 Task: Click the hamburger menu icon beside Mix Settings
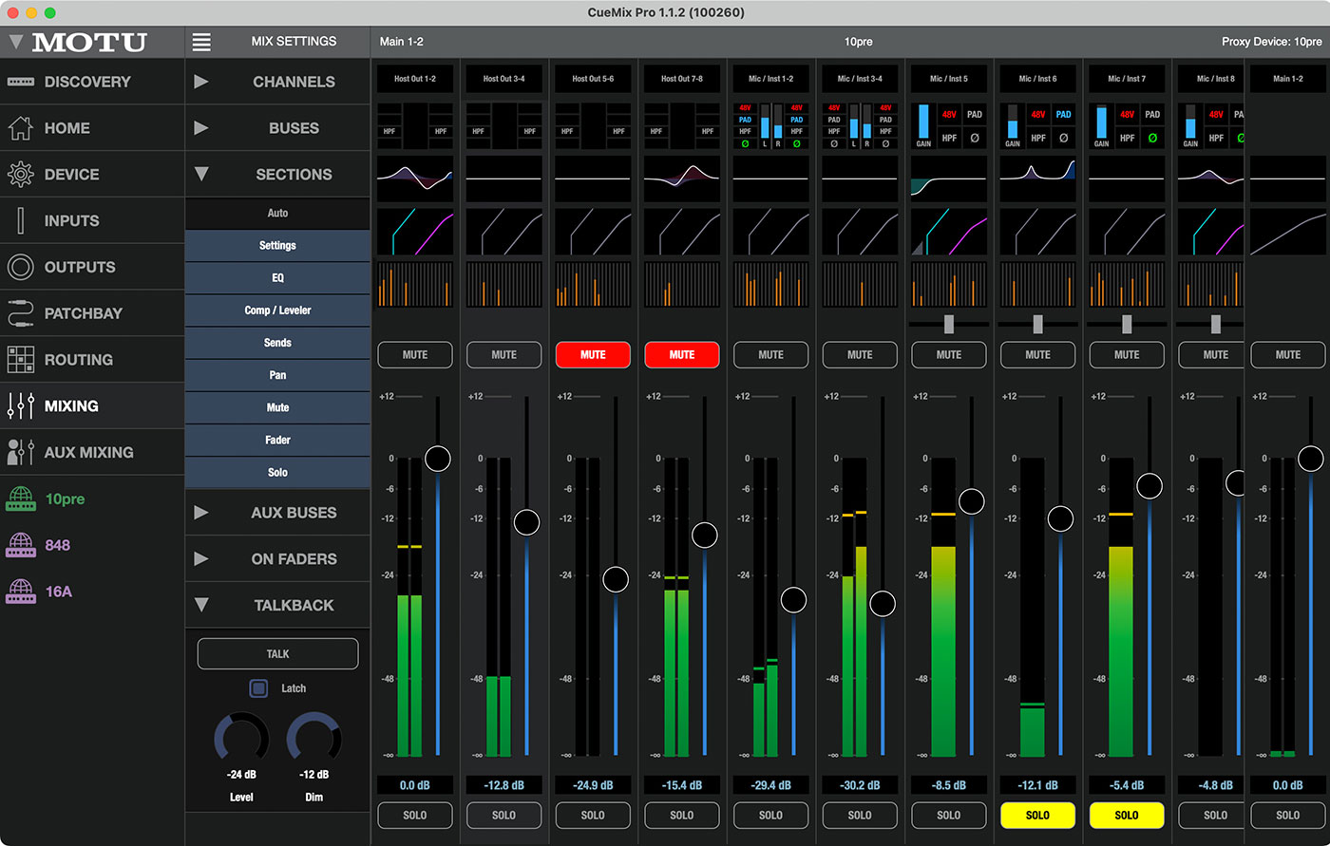201,42
